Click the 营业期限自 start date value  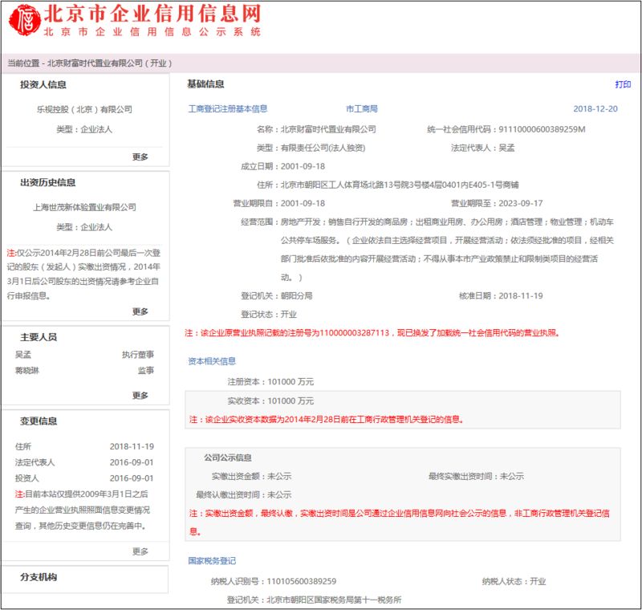coord(303,203)
